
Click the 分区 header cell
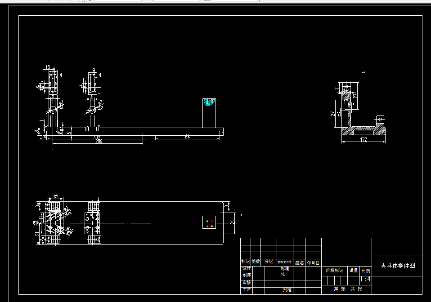[269, 262]
